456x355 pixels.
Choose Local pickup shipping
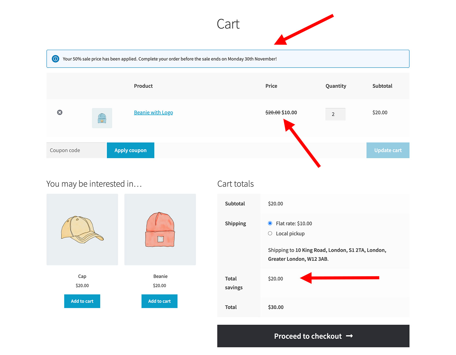(270, 233)
